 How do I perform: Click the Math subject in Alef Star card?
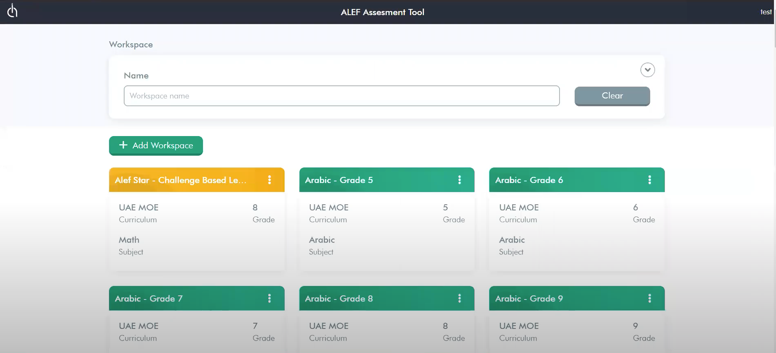(129, 240)
